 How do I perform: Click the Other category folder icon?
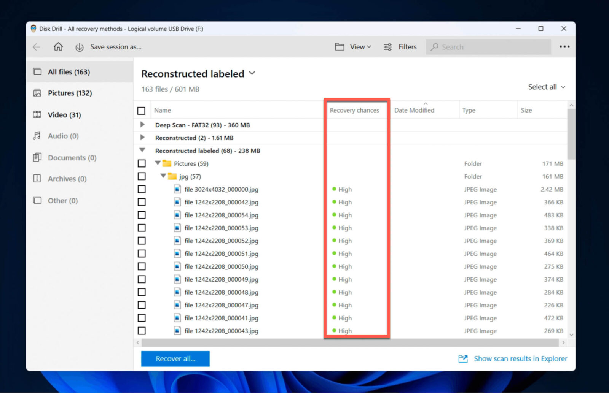click(x=37, y=200)
